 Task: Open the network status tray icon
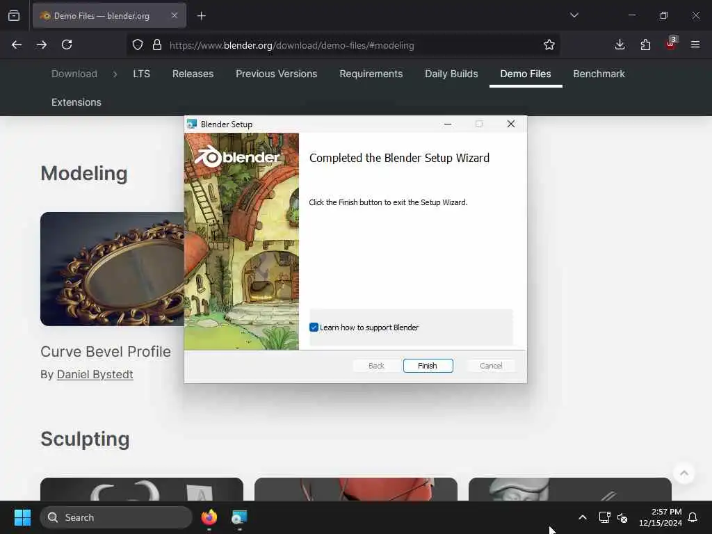click(x=604, y=517)
